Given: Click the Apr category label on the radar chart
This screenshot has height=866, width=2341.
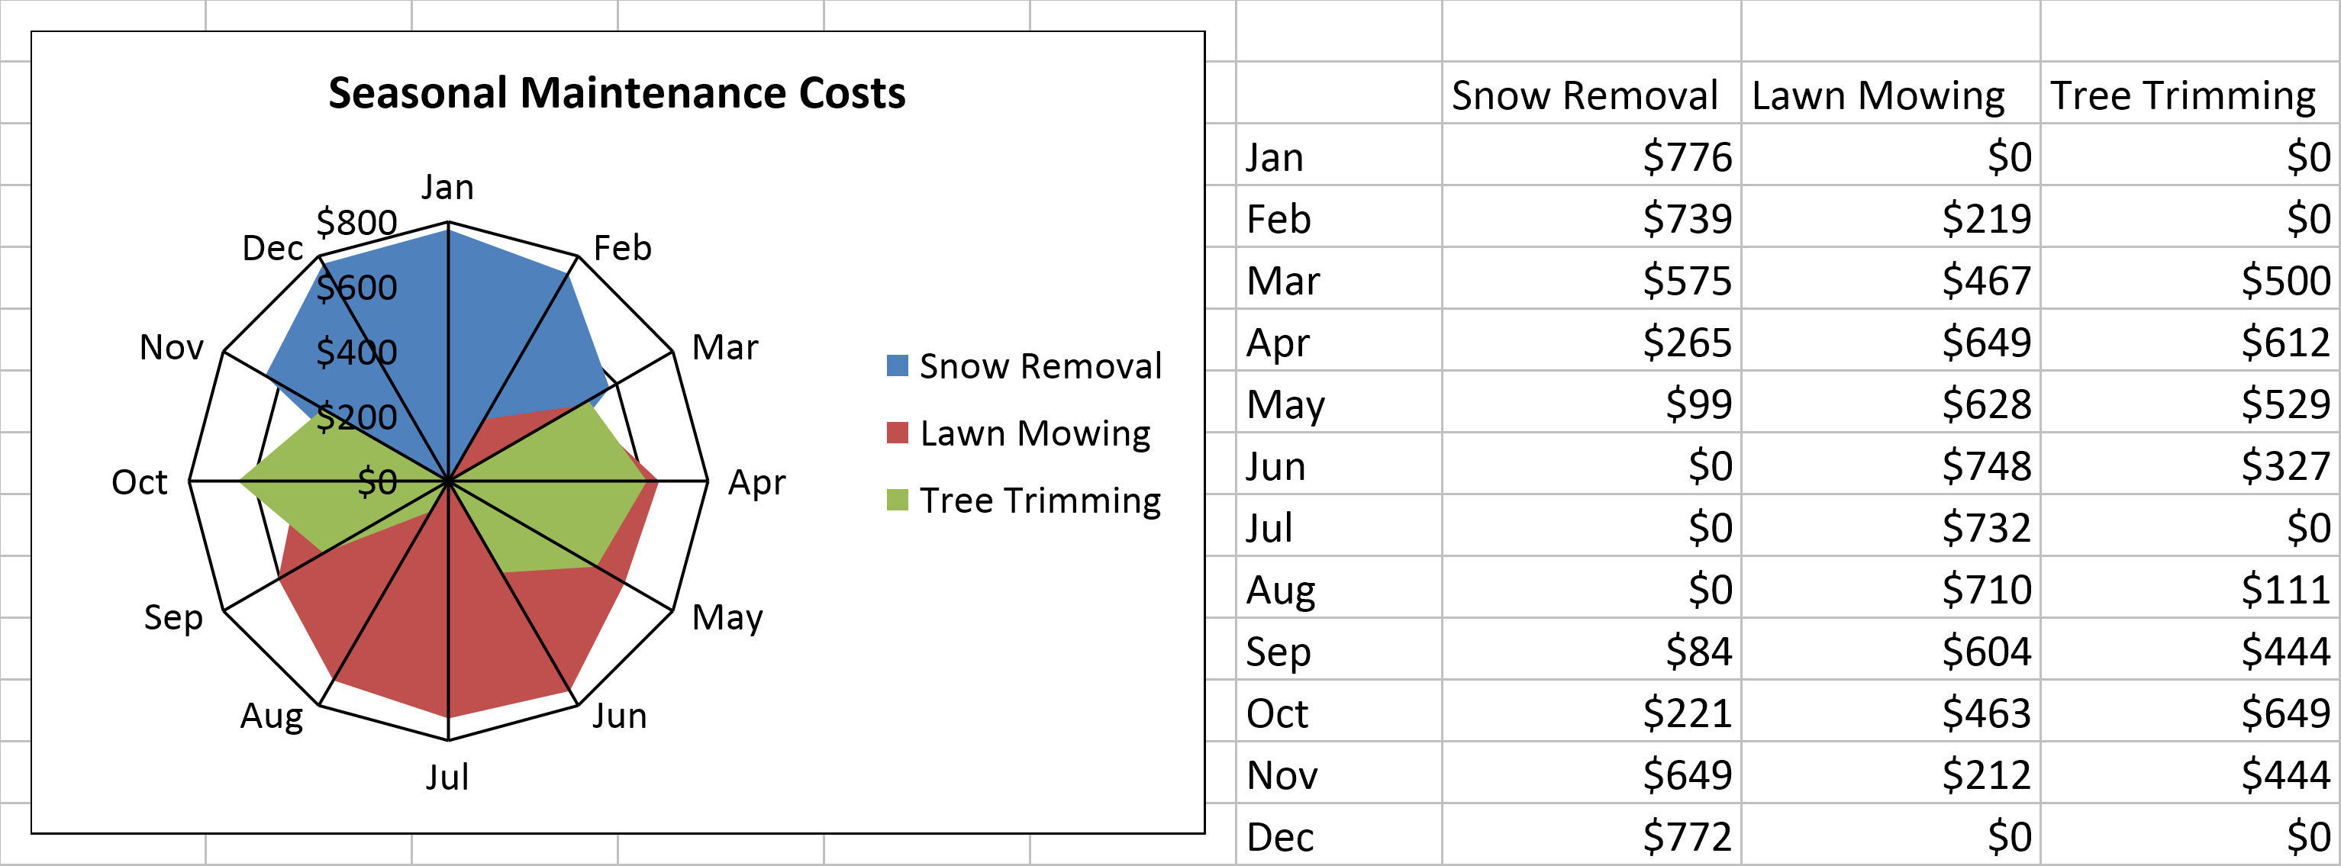Looking at the screenshot, I should 756,481.
